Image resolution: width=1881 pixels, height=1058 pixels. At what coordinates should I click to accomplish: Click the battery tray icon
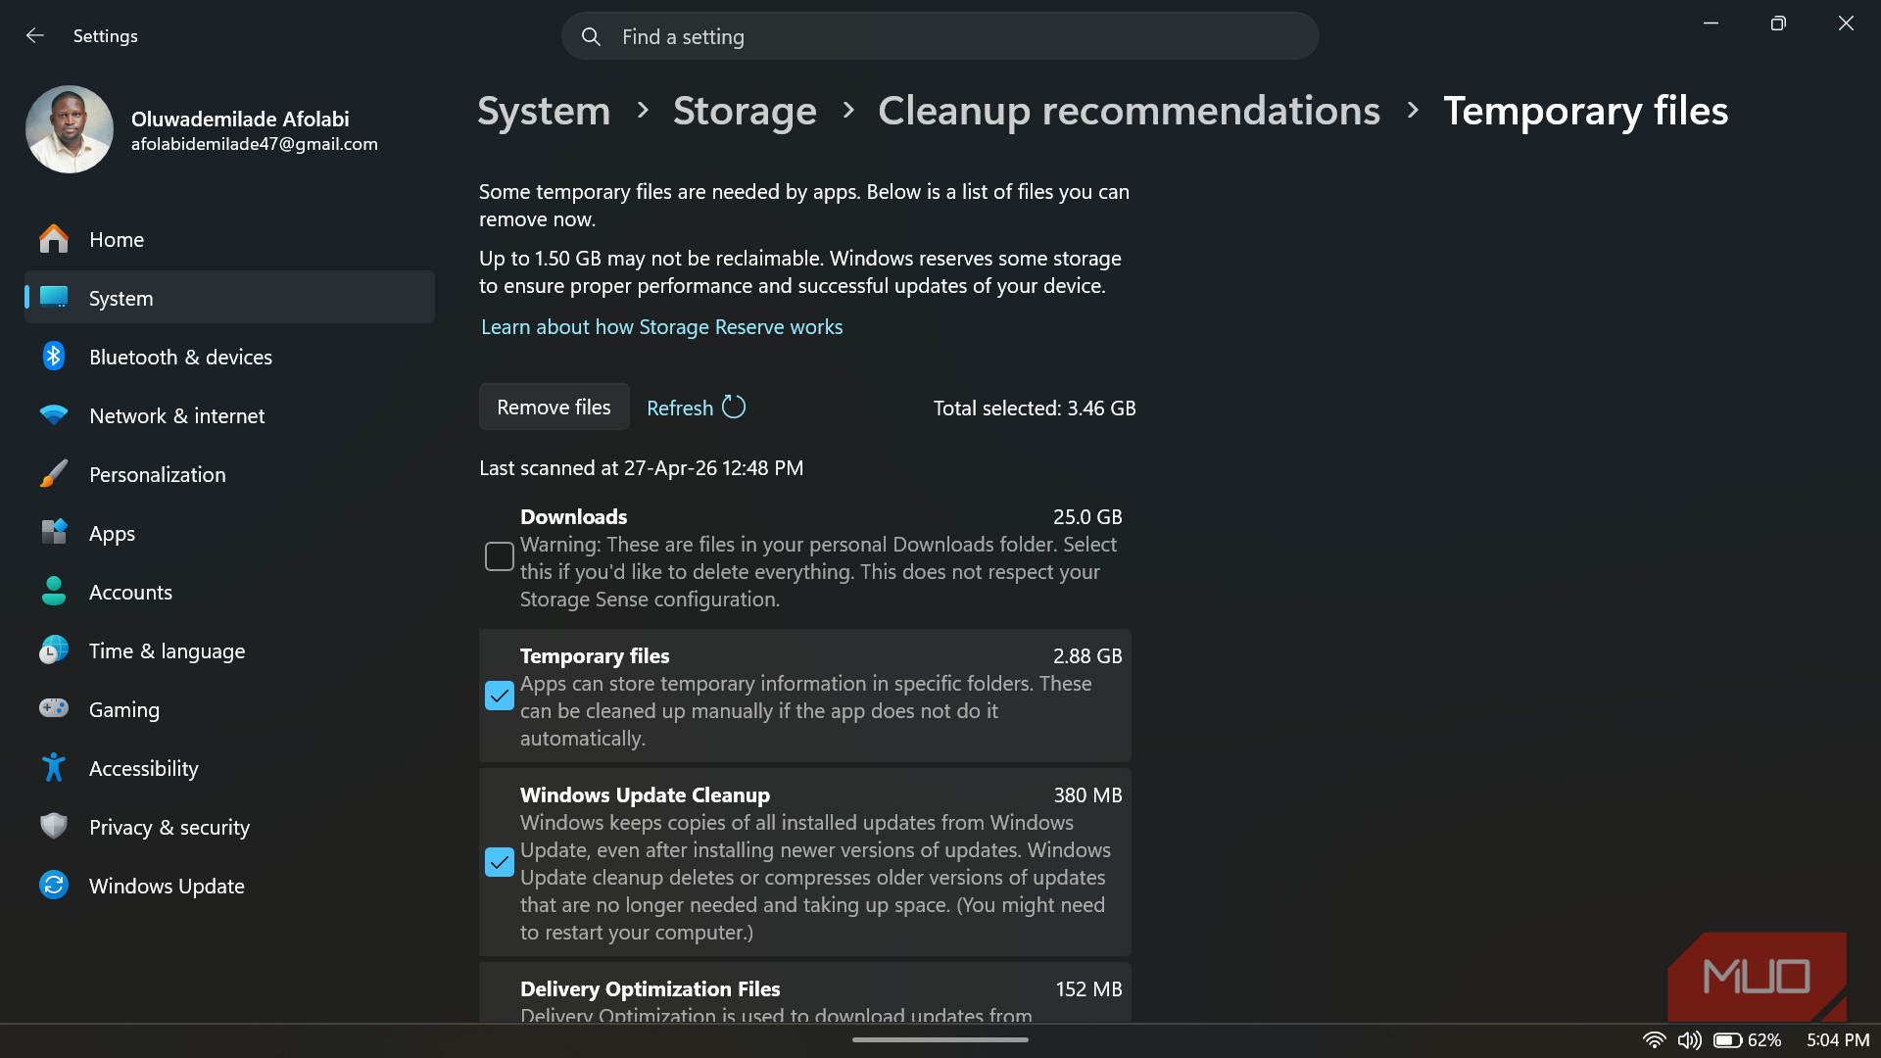(x=1727, y=1040)
